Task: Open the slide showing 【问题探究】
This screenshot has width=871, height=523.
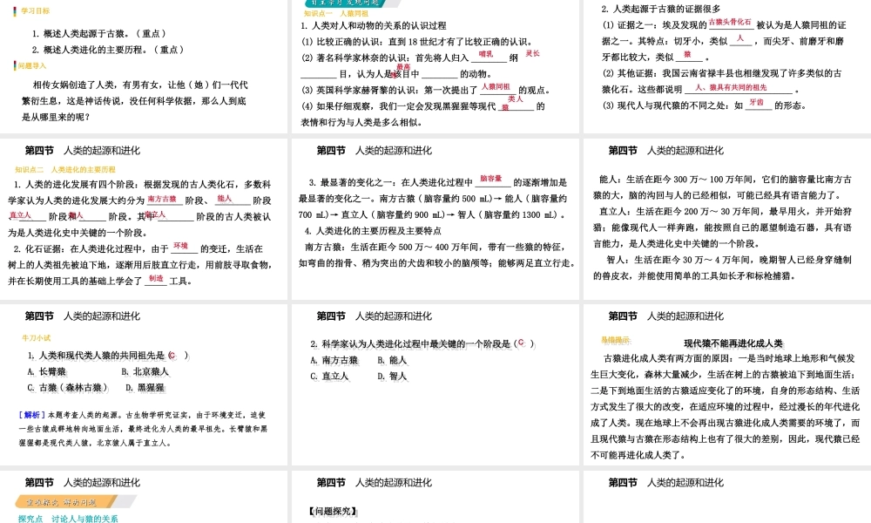Action: click(435, 497)
